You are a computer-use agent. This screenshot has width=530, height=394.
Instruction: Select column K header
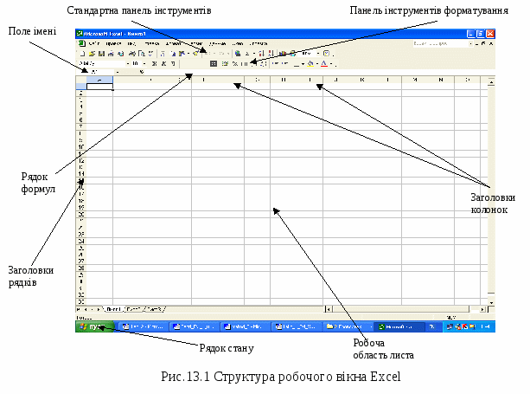coord(361,80)
